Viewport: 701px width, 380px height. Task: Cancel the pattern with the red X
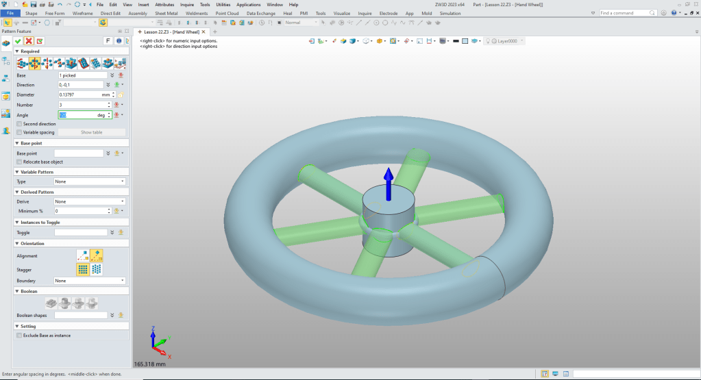pos(29,41)
